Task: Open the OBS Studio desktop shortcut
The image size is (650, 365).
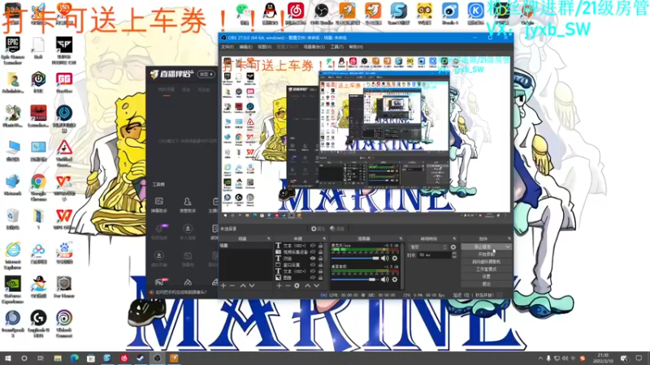Action: pyautogui.click(x=321, y=15)
